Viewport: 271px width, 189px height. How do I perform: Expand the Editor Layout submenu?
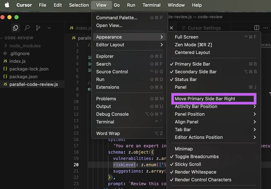[129, 45]
